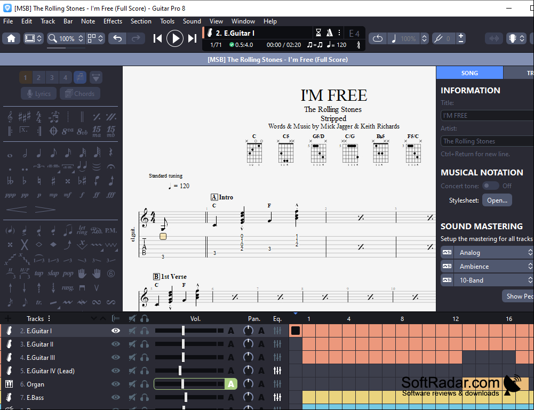Image resolution: width=534 pixels, height=410 pixels.
Task: Open the Section menu
Action: [141, 21]
